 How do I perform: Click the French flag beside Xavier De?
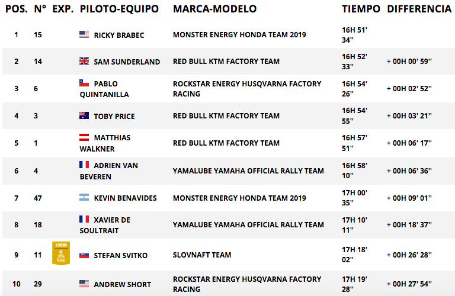pyautogui.click(x=84, y=219)
